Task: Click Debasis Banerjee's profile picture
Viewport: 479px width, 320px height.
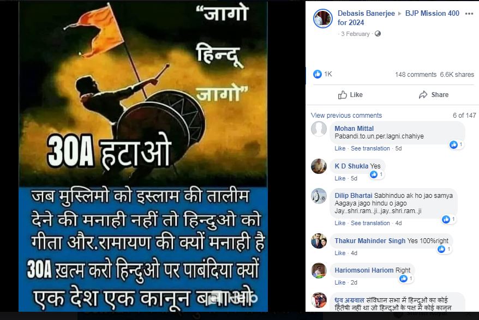Action: pos(323,19)
